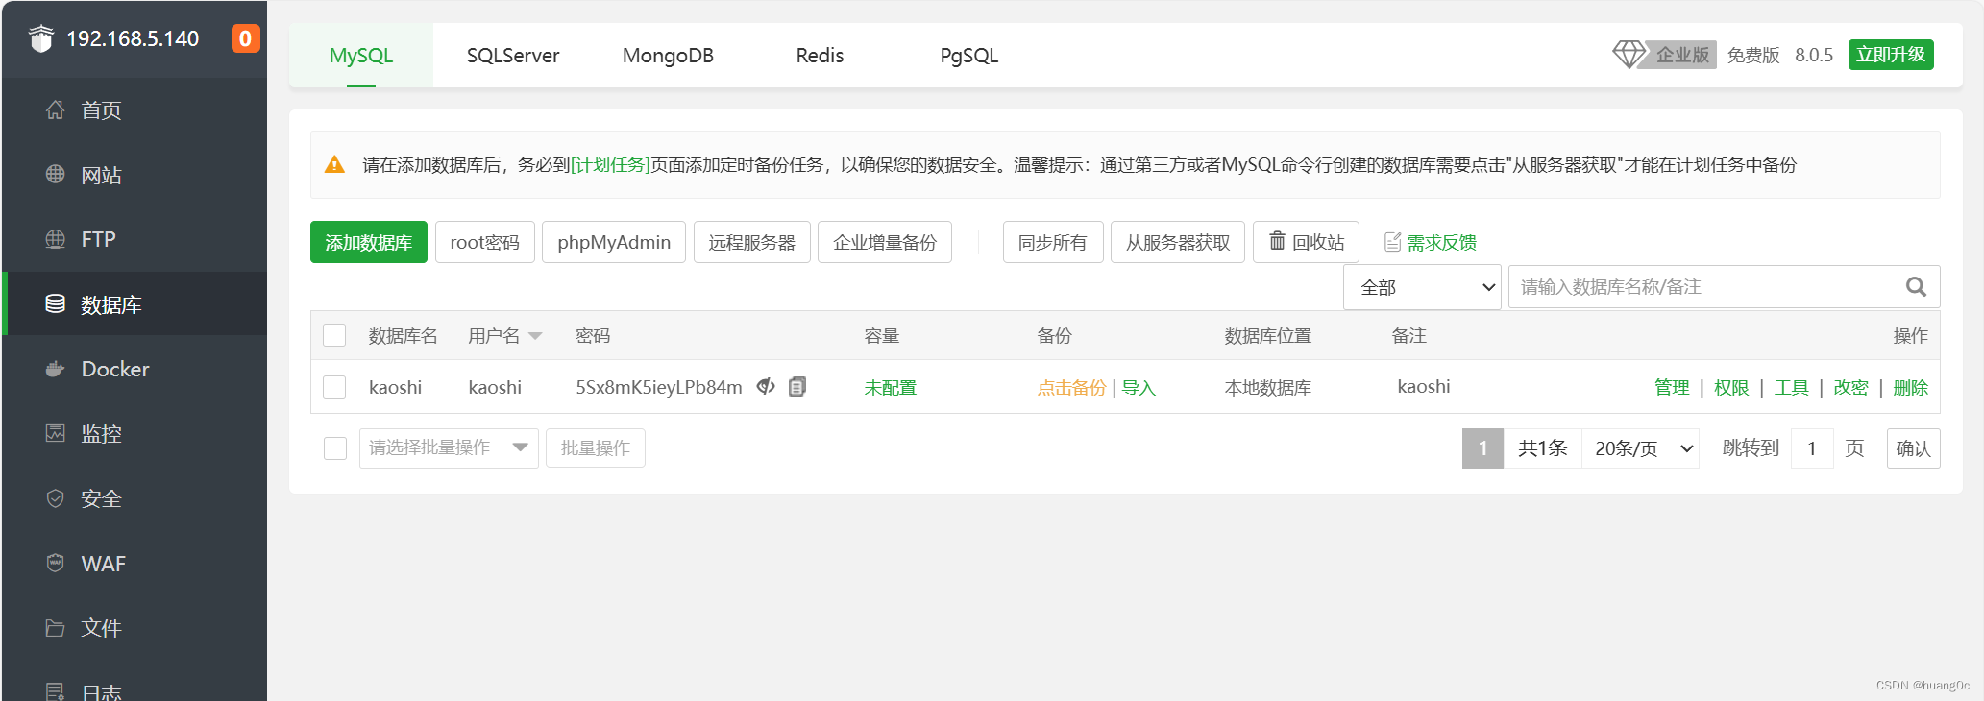Click the 本地数据库 location cell
This screenshot has height=701, width=1984.
coord(1268,388)
